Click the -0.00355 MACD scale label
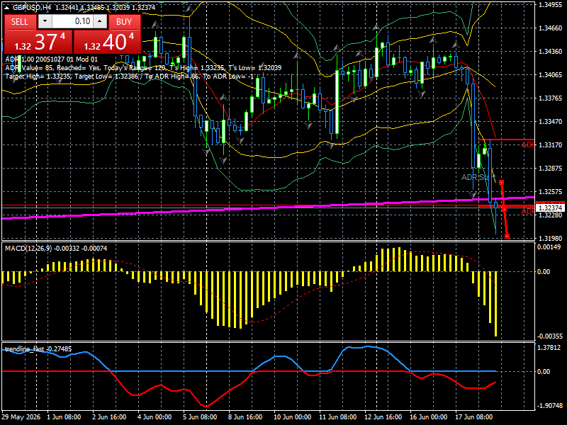The image size is (567, 425). pos(550,336)
